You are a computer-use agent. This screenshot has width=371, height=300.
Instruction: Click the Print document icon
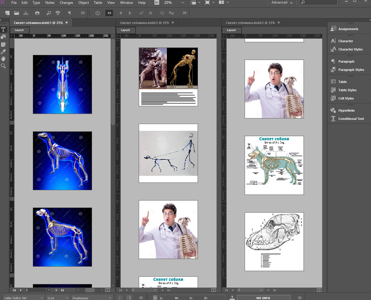coord(37,13)
